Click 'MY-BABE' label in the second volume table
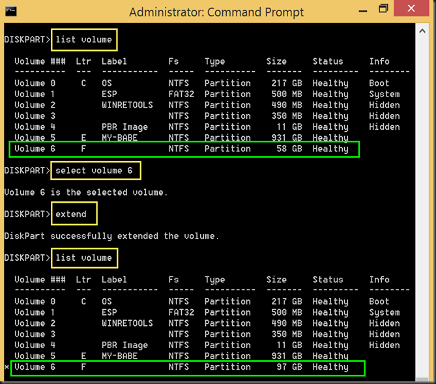The image size is (436, 384). pos(119,356)
